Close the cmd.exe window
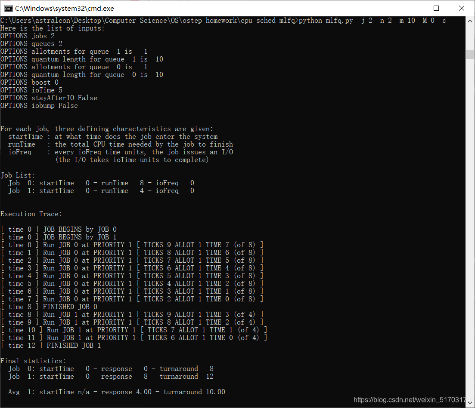The width and height of the screenshot is (475, 408). [461, 8]
